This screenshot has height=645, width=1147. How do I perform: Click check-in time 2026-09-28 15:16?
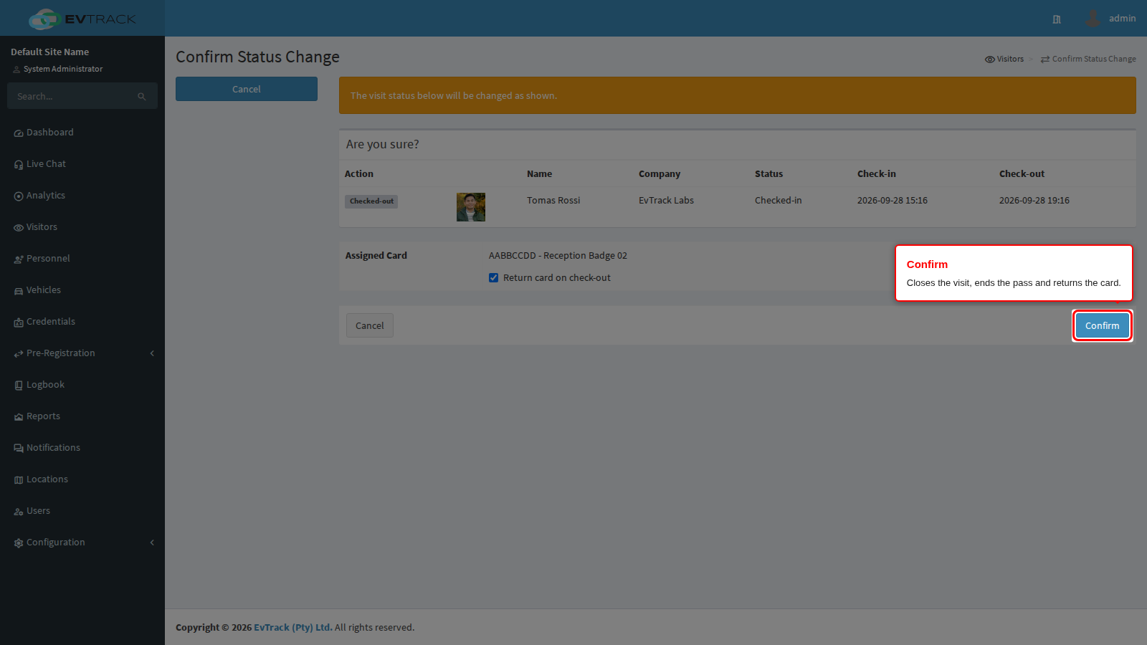(x=893, y=201)
